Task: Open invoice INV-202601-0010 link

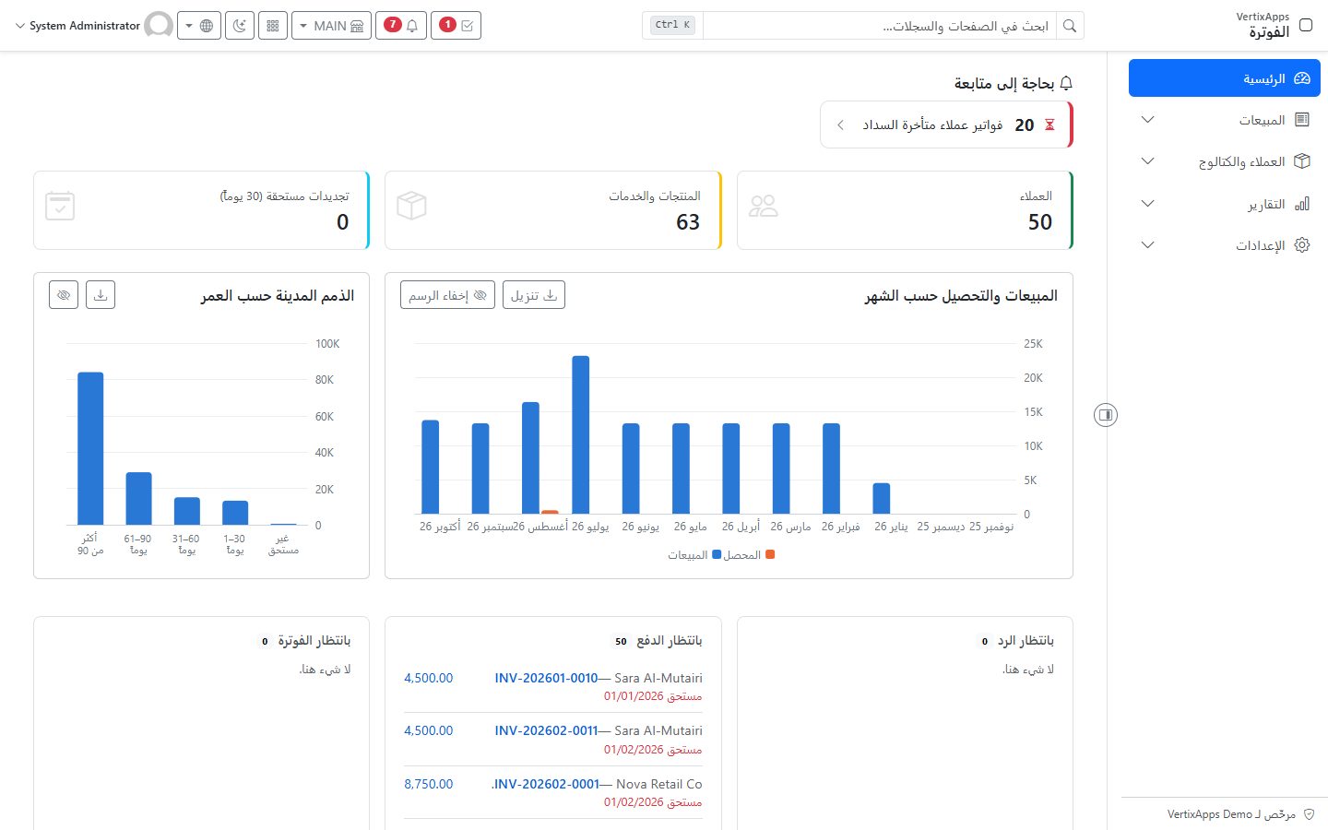Action: pos(546,678)
